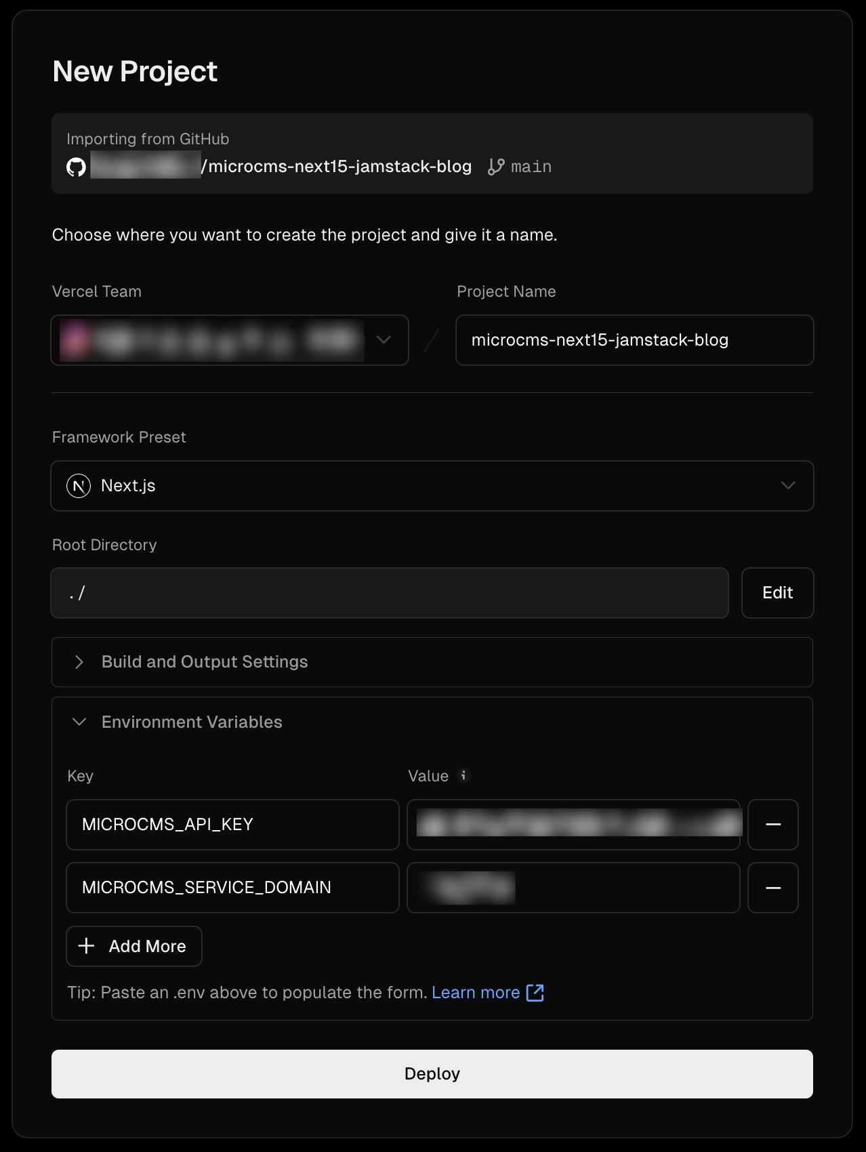Click the external link icon after Learn more
The width and height of the screenshot is (866, 1152).
(x=535, y=993)
